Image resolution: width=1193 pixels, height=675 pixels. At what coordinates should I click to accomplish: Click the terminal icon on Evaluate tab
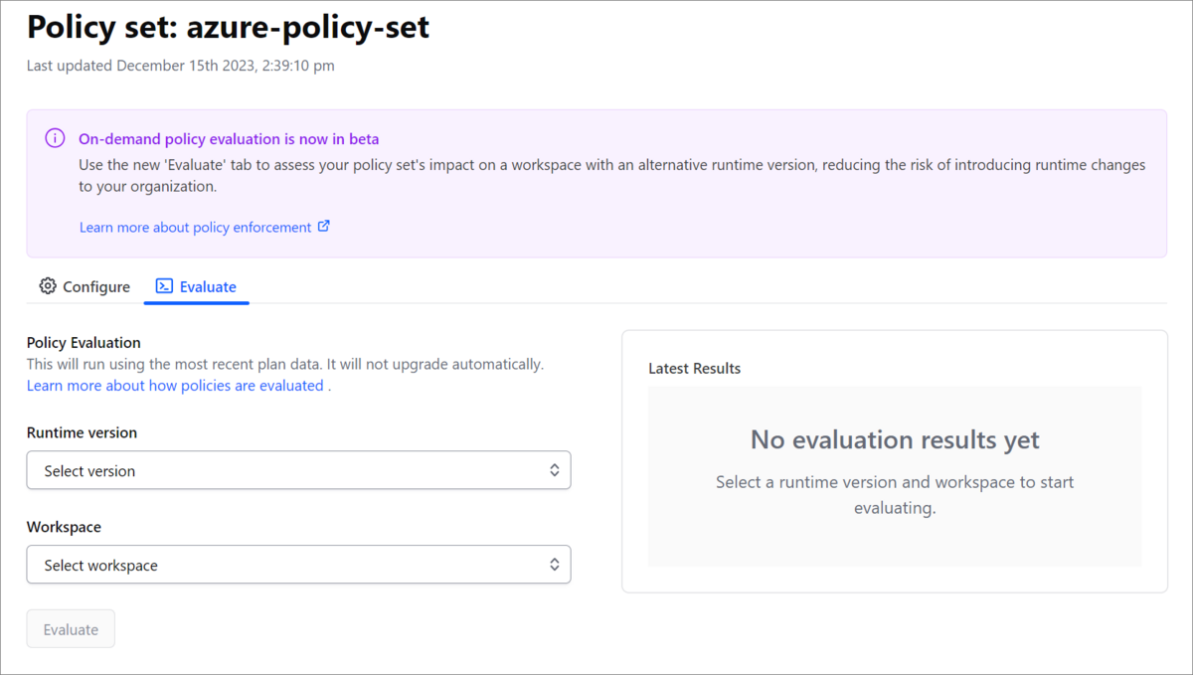point(165,286)
